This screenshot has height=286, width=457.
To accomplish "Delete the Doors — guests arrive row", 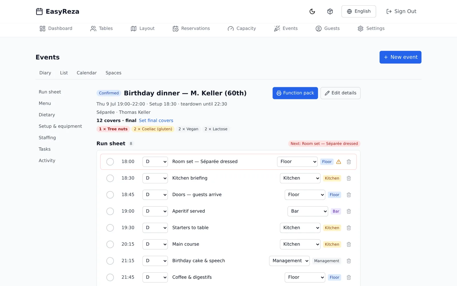I will coord(349,195).
